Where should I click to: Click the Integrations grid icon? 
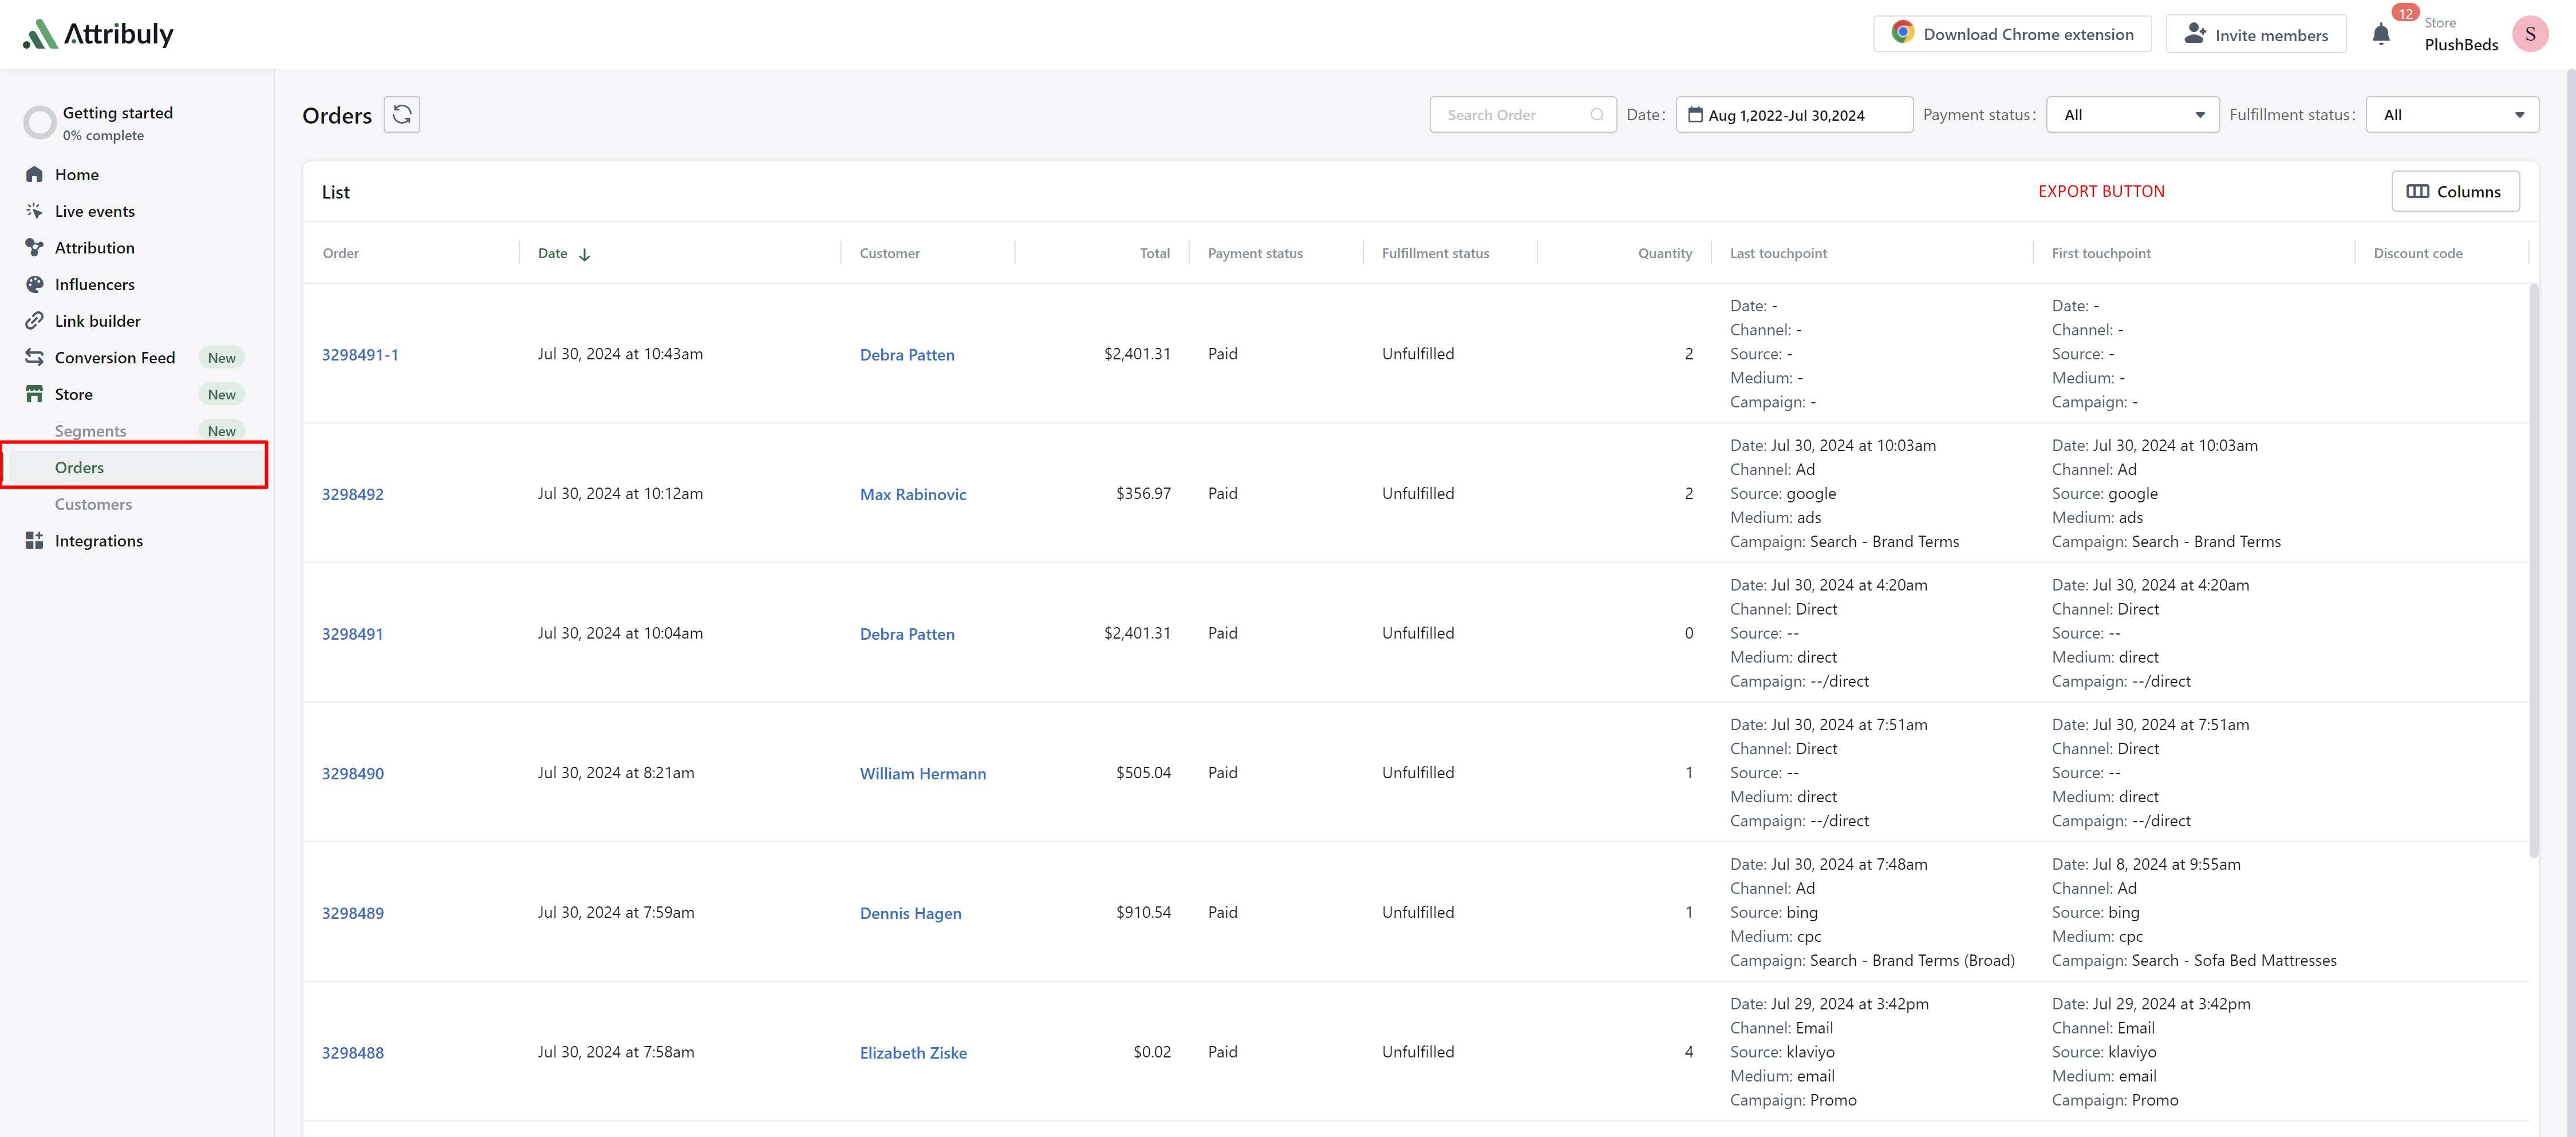[x=34, y=541]
